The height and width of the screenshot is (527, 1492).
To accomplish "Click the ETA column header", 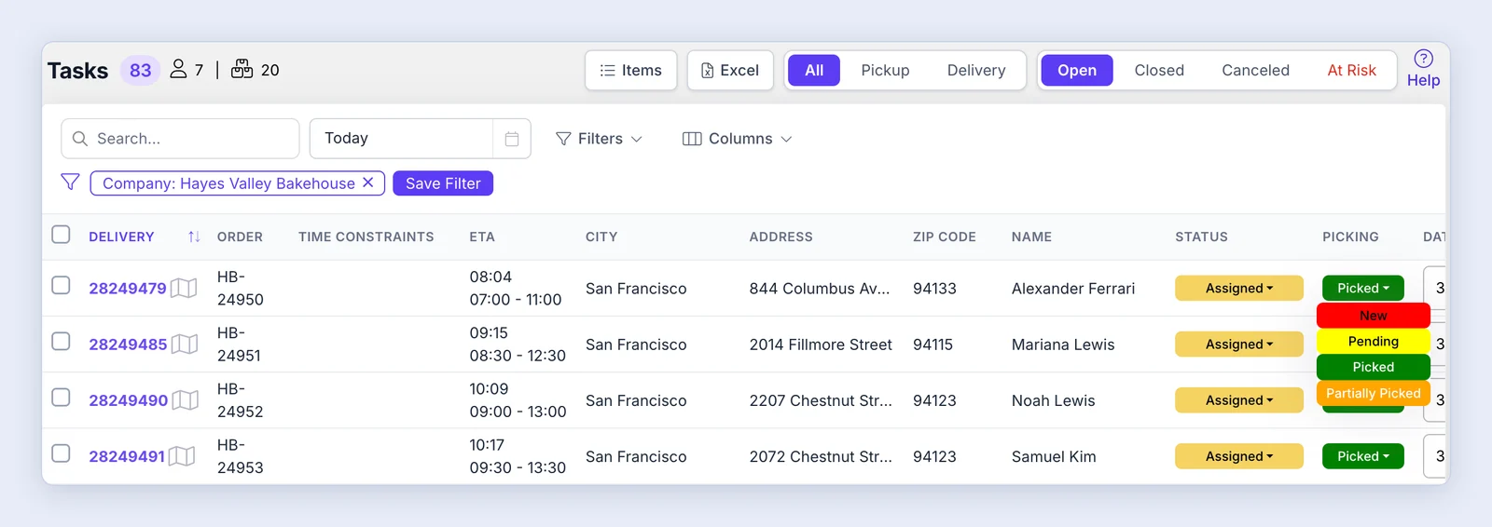I will (x=482, y=236).
